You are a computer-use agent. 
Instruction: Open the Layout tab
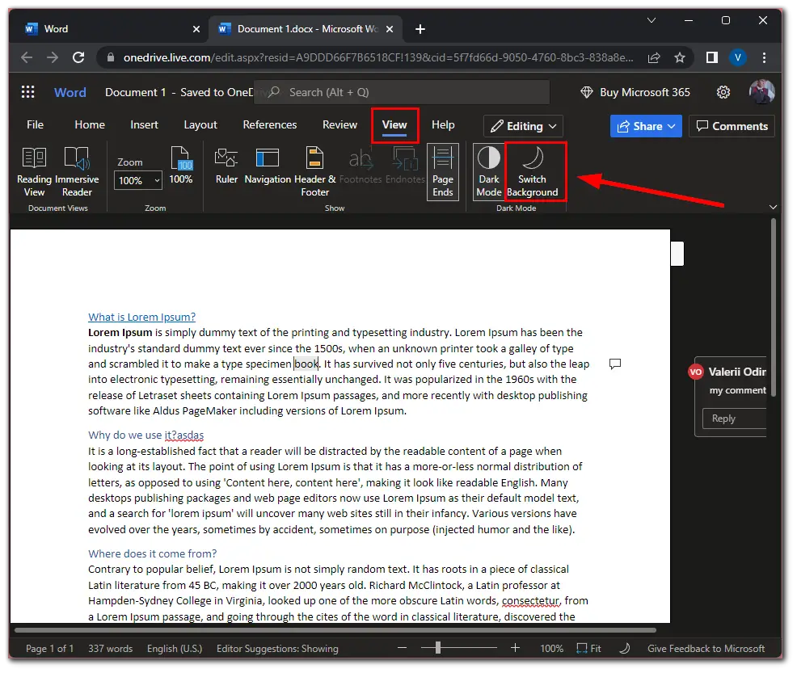point(200,125)
